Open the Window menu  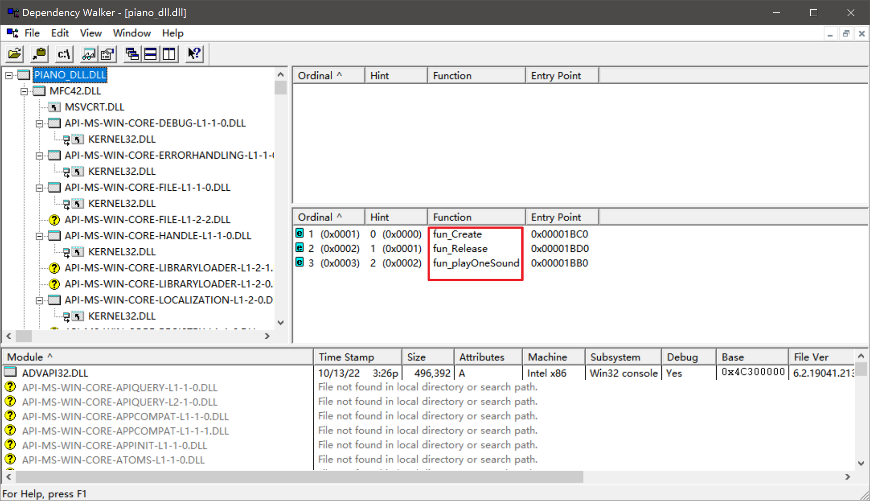(132, 33)
